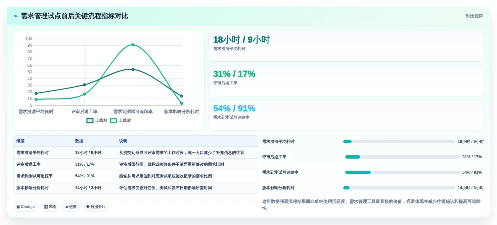Click the description beginning 评估需求变更
497x225 pixels.
pyautogui.click(x=166, y=188)
